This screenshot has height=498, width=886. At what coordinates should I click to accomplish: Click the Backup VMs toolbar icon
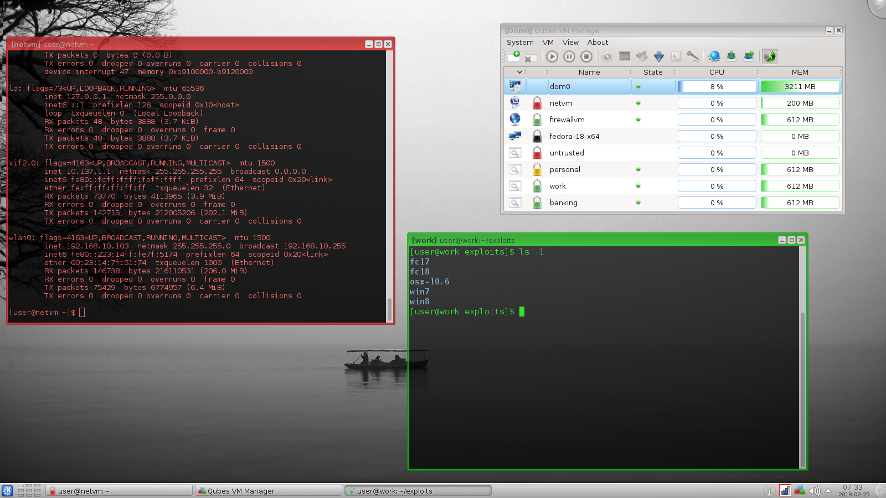tap(731, 56)
